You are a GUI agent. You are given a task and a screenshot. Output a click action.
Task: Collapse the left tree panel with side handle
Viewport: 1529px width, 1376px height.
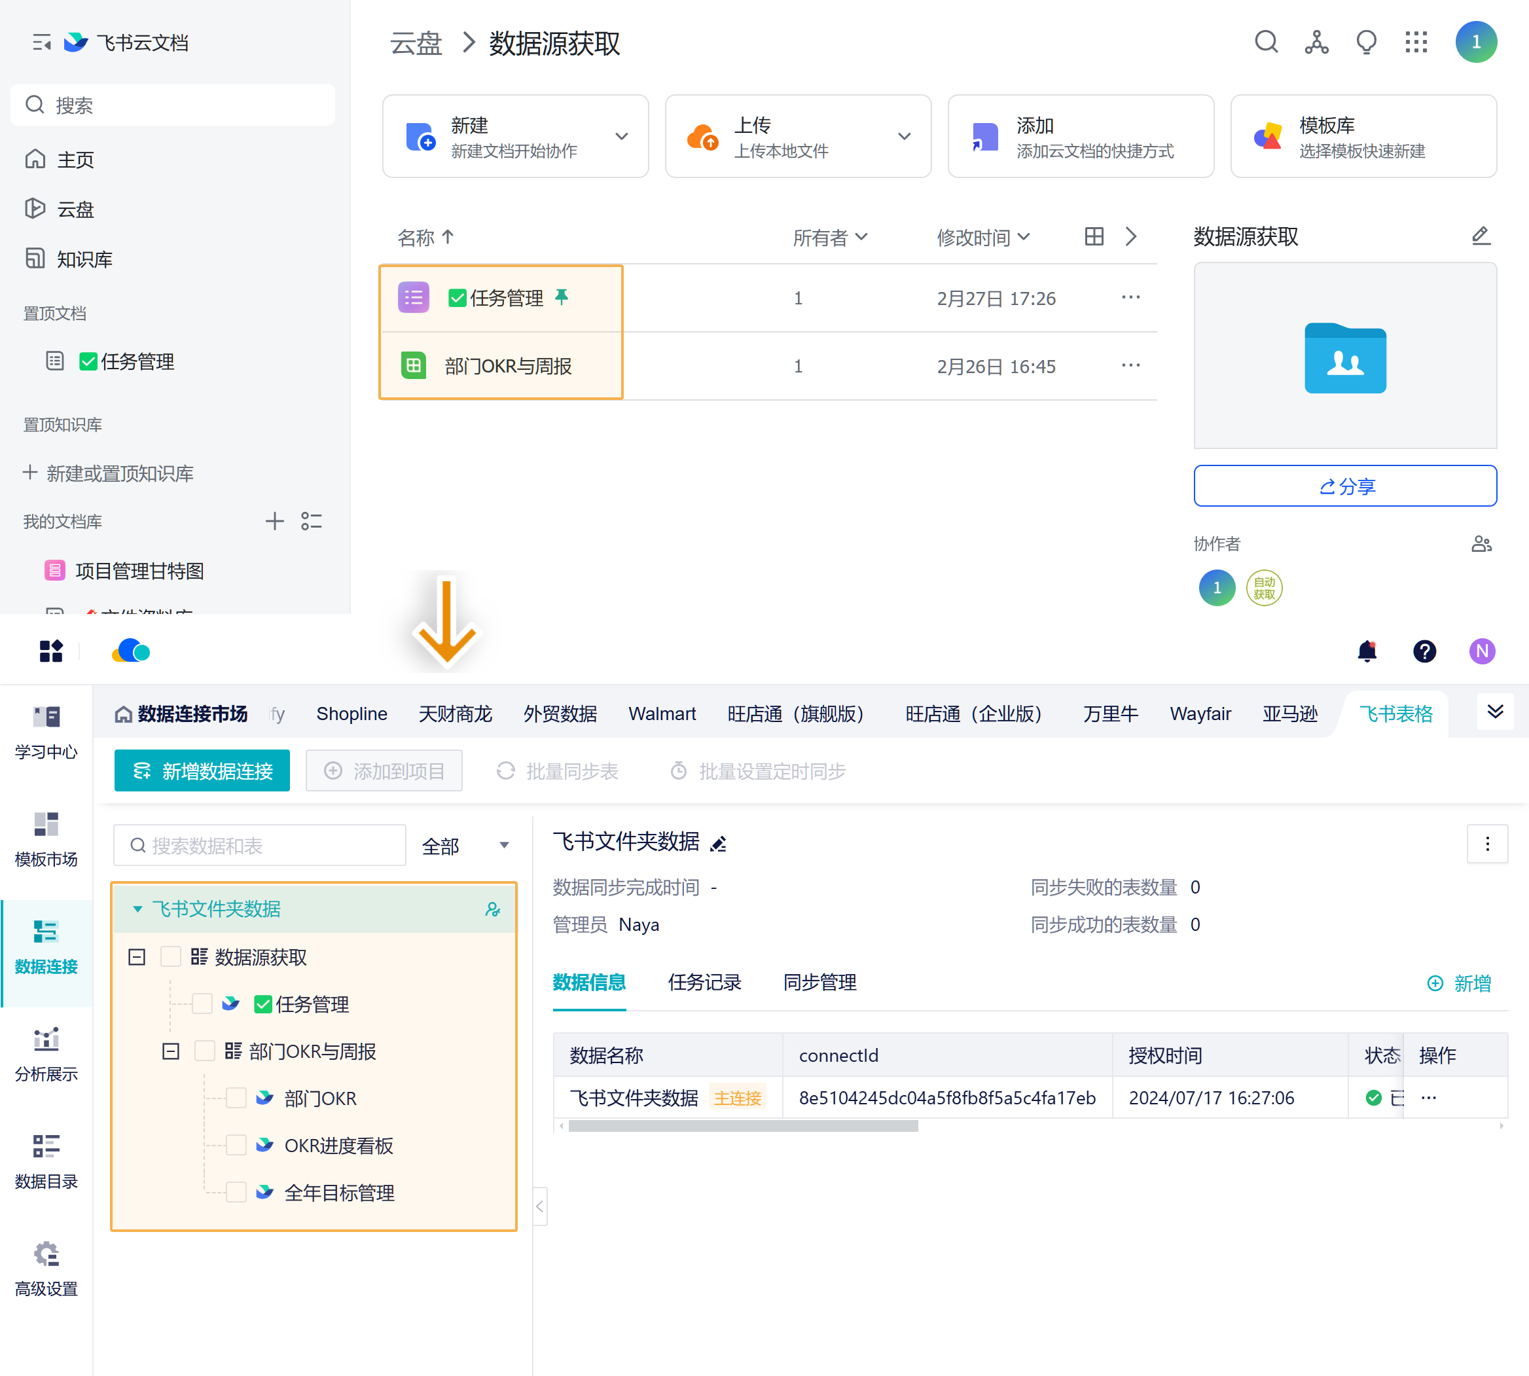pos(539,1206)
